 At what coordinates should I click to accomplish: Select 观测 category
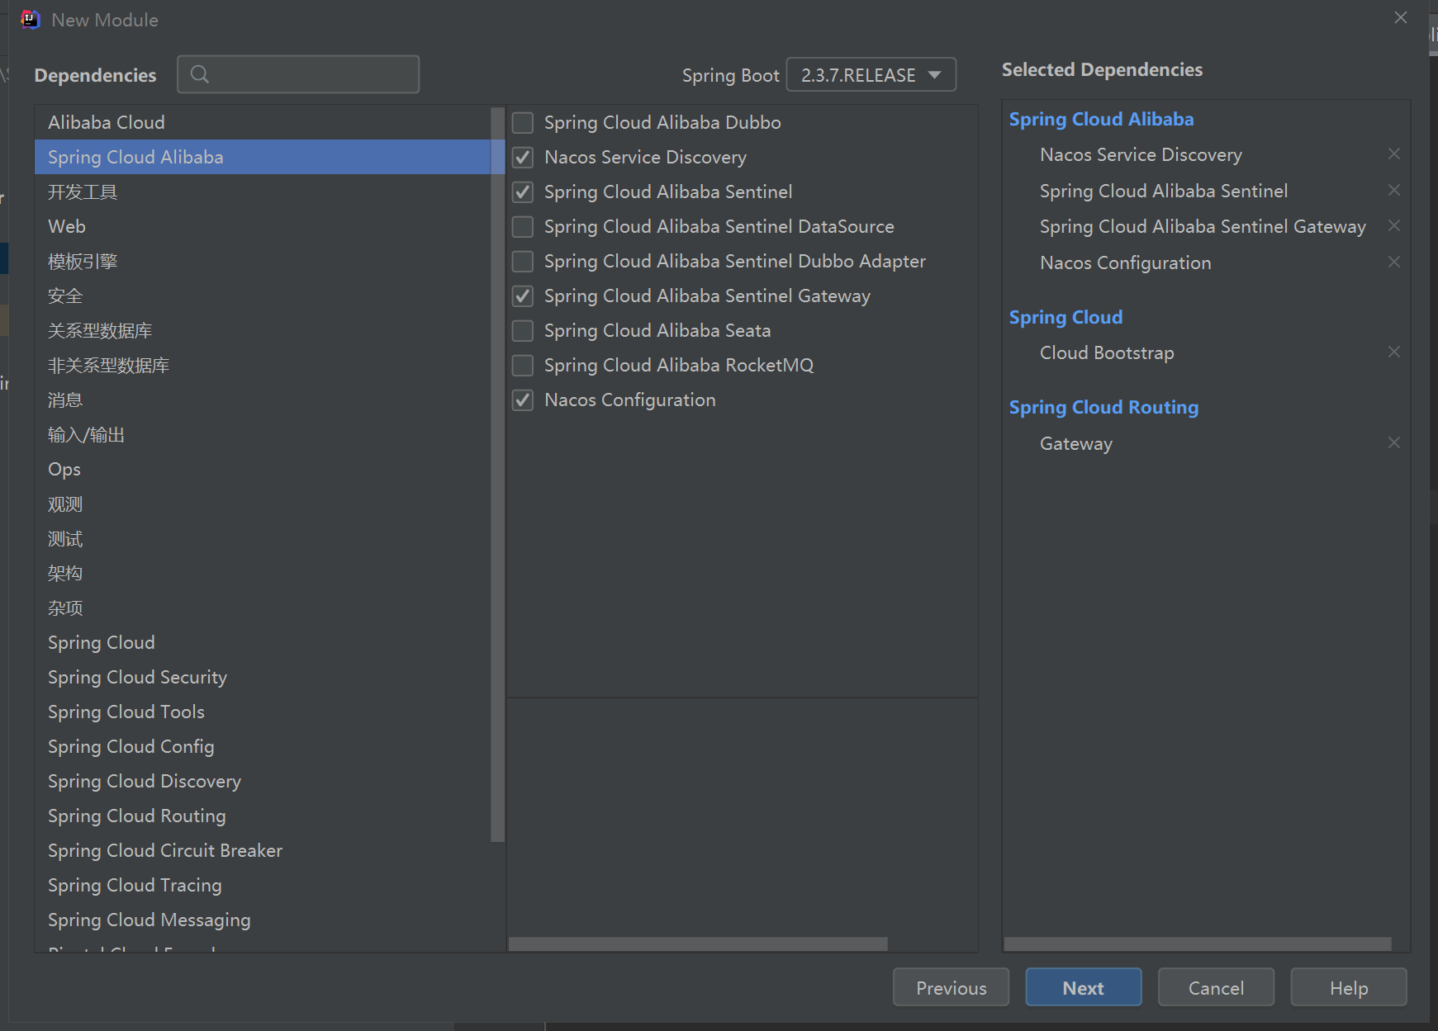[x=263, y=504]
